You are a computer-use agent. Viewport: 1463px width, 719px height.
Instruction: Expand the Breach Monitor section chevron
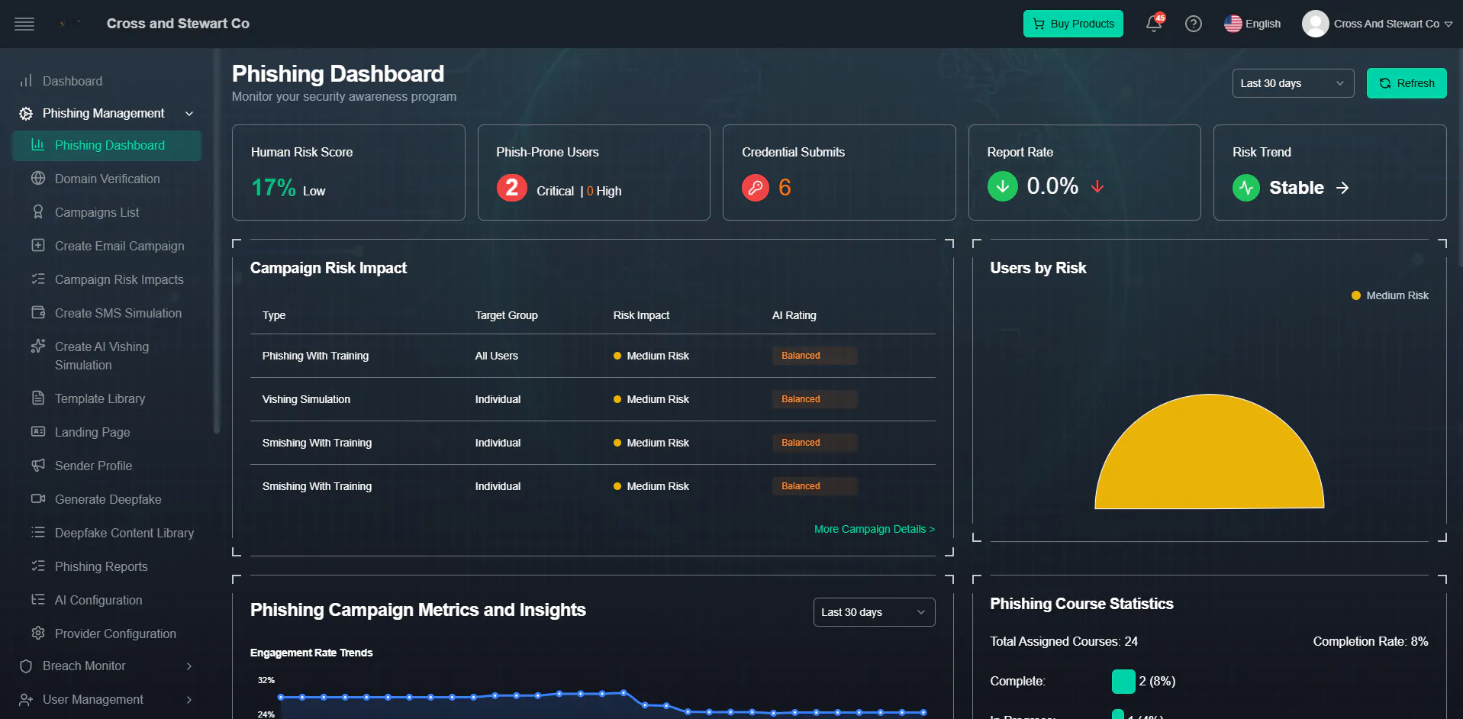189,666
